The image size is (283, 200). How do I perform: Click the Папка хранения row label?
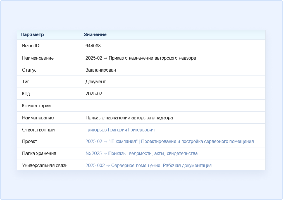click(x=39, y=153)
